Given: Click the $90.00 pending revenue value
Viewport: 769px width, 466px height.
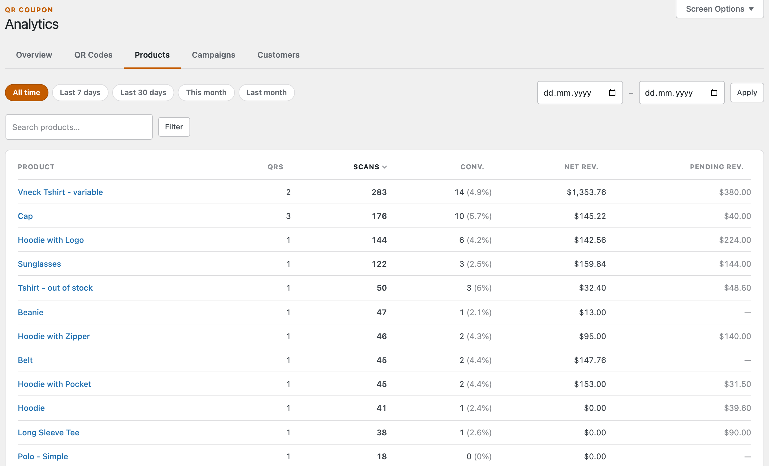Looking at the screenshot, I should click(737, 433).
